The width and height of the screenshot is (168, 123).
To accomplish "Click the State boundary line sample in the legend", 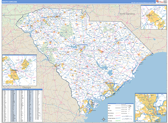I will (118, 108).
